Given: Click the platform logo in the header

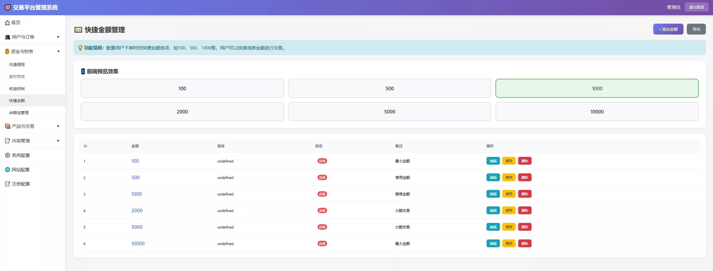Looking at the screenshot, I should [8, 7].
